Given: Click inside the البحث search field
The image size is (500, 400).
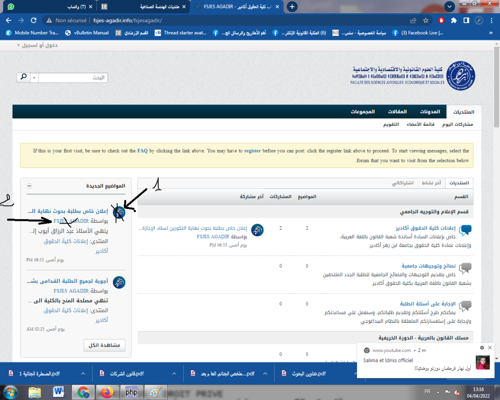Looking at the screenshot, I should 73,77.
